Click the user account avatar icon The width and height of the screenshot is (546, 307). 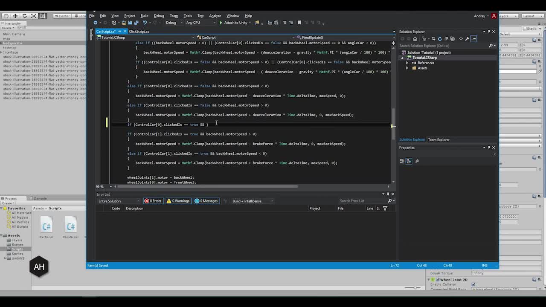494,16
